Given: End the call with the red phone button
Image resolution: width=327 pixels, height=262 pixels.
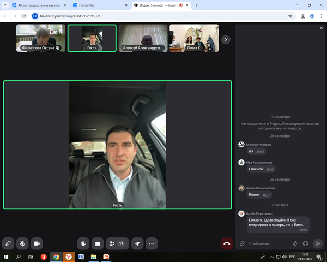Looking at the screenshot, I should coord(227,243).
